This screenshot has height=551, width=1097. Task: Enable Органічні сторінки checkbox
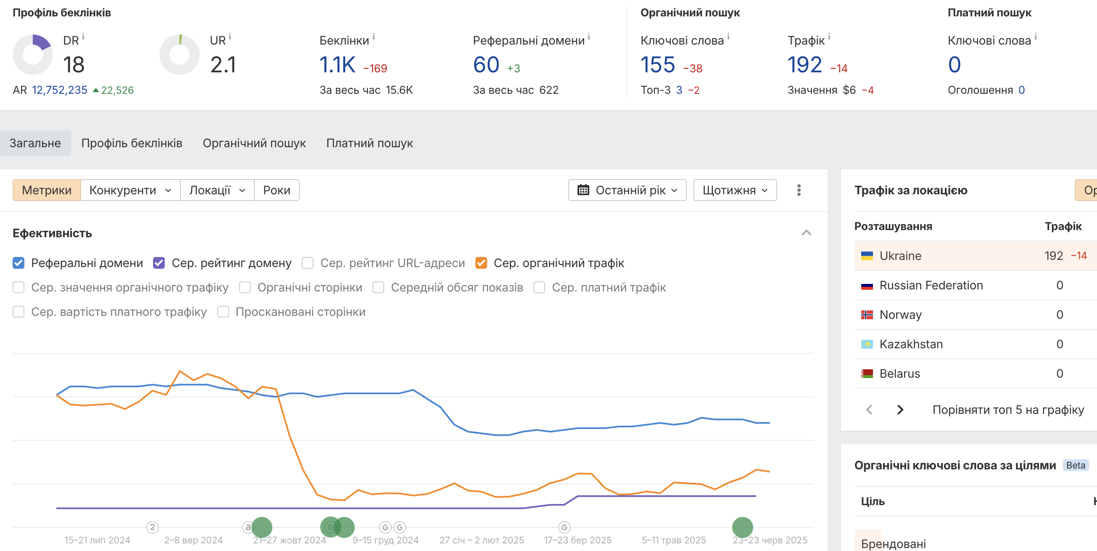click(245, 287)
